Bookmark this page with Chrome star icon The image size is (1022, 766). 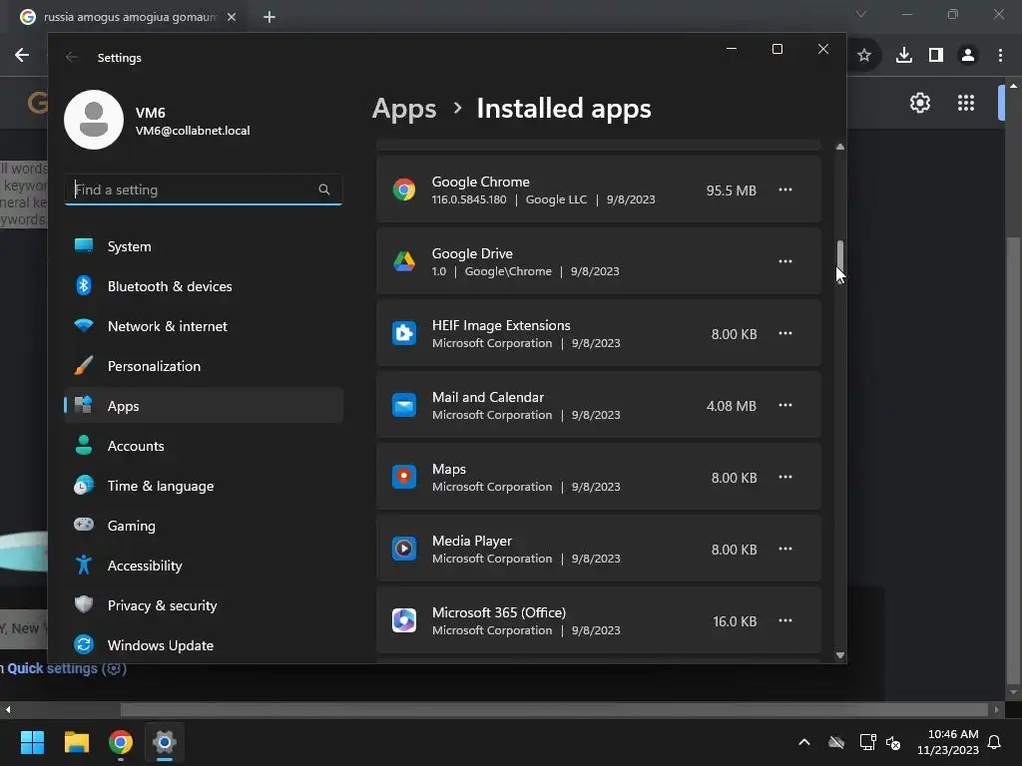click(x=864, y=56)
